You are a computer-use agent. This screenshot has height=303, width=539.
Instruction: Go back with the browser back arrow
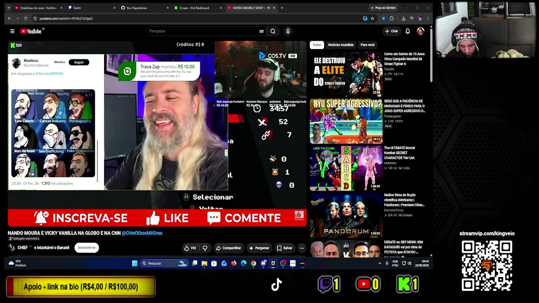(x=9, y=19)
